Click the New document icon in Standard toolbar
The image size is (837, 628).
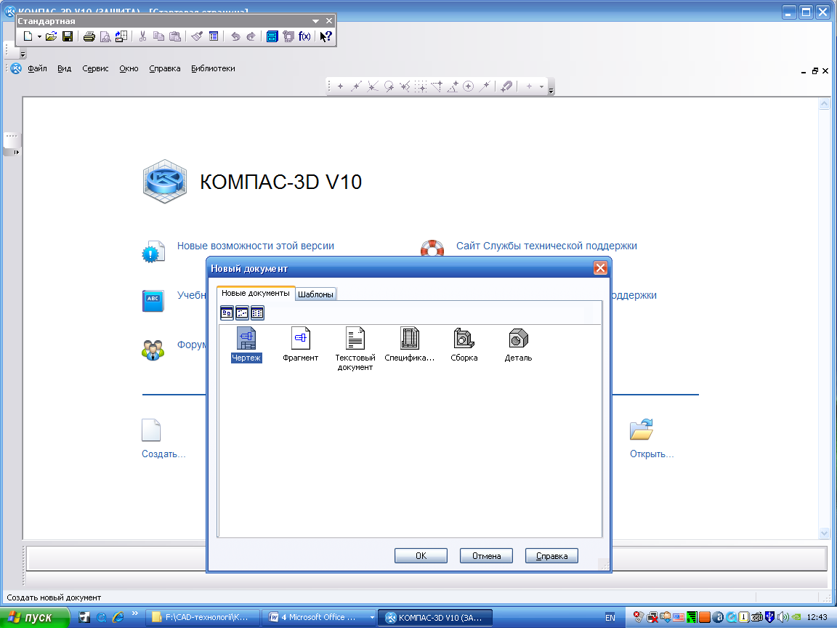click(x=28, y=36)
